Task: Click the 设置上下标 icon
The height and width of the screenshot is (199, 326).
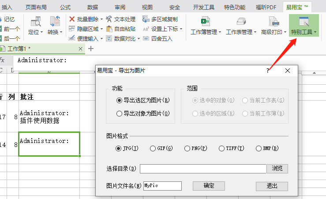Action: point(146,29)
